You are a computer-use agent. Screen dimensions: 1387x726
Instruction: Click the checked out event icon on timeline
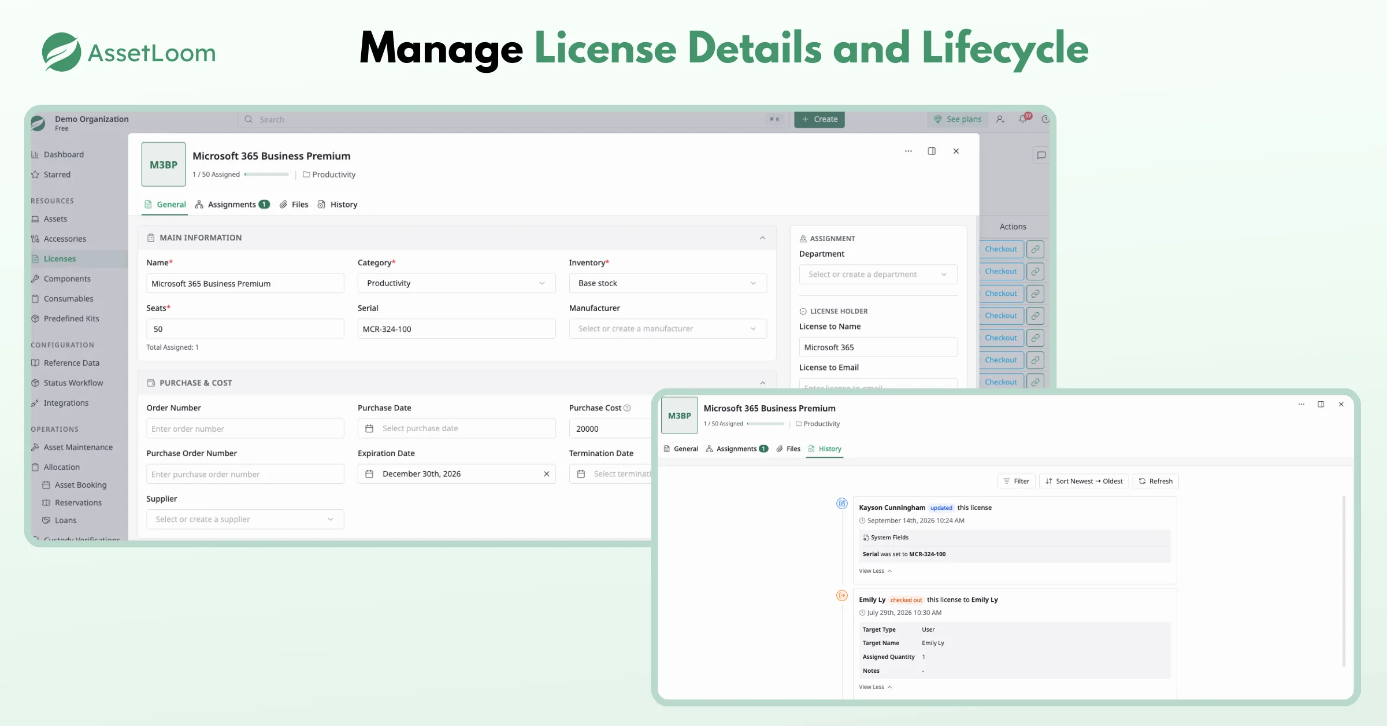(x=842, y=595)
